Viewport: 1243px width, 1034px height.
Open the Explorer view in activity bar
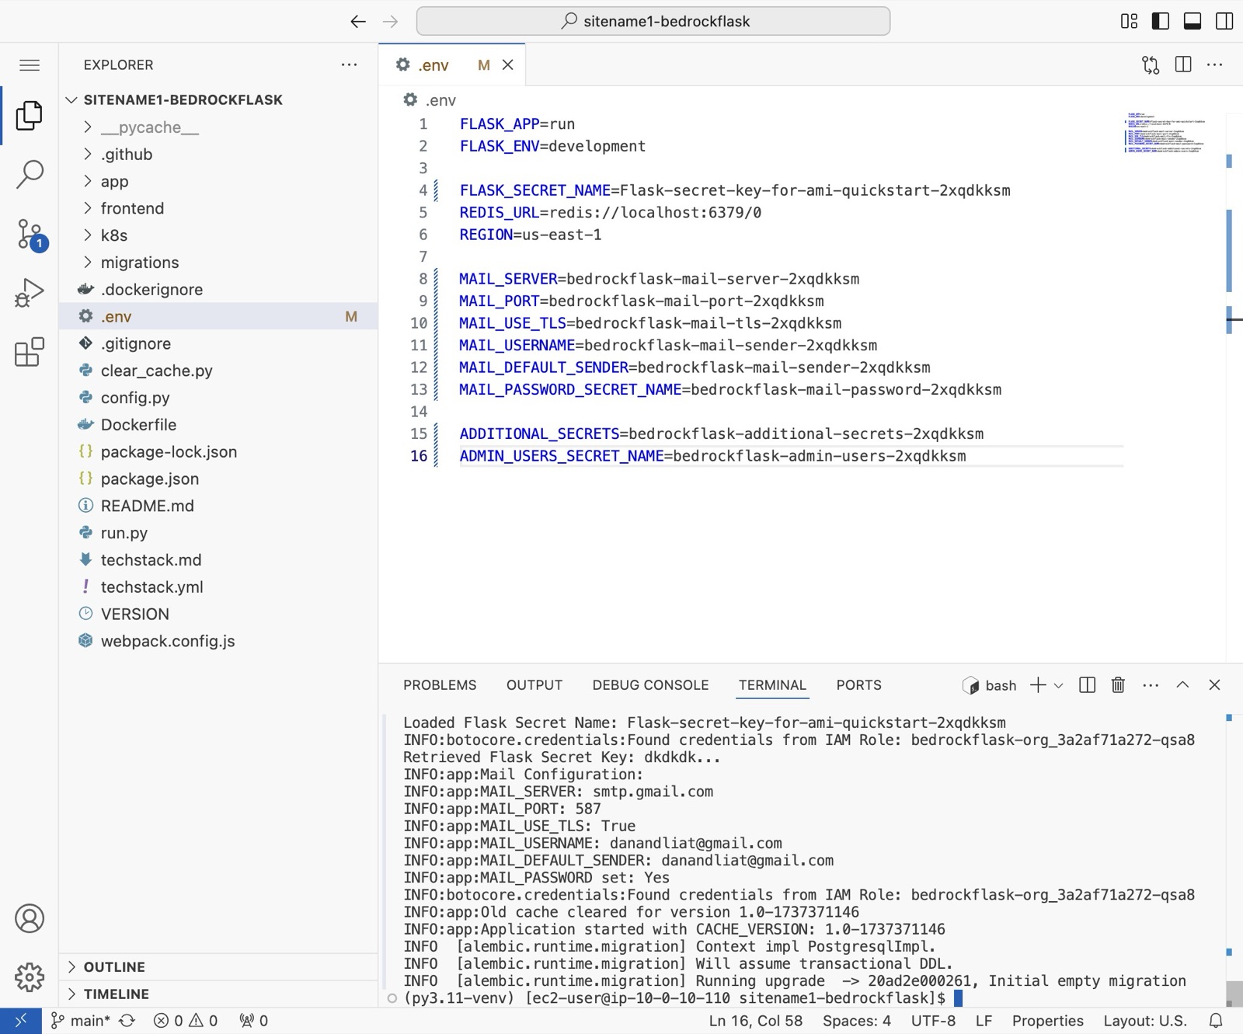30,116
